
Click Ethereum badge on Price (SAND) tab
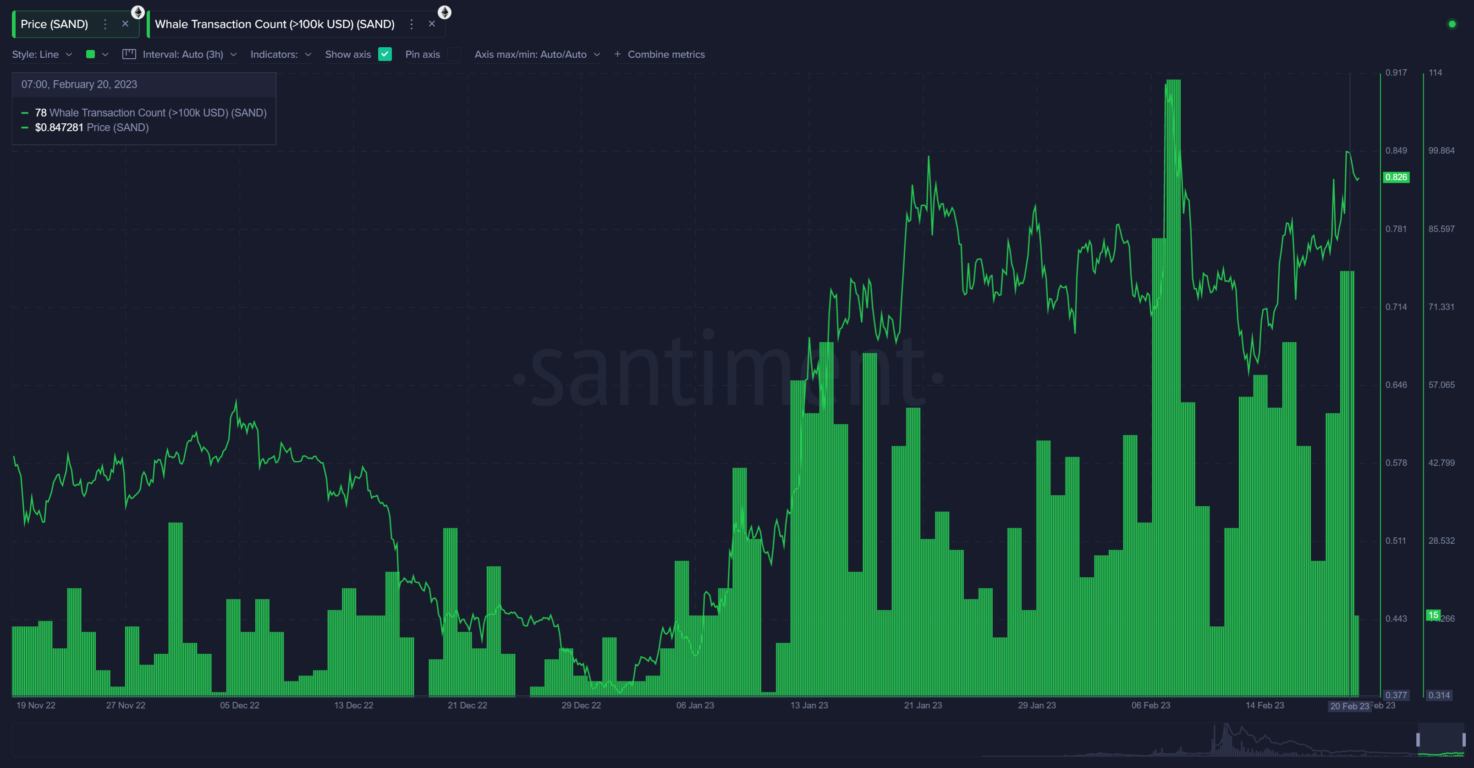[x=138, y=12]
